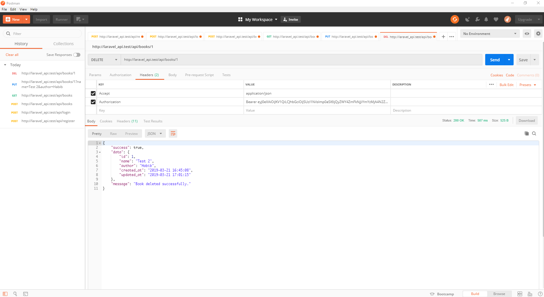Open the Save options dropdown arrow
The width and height of the screenshot is (544, 297).
click(535, 60)
